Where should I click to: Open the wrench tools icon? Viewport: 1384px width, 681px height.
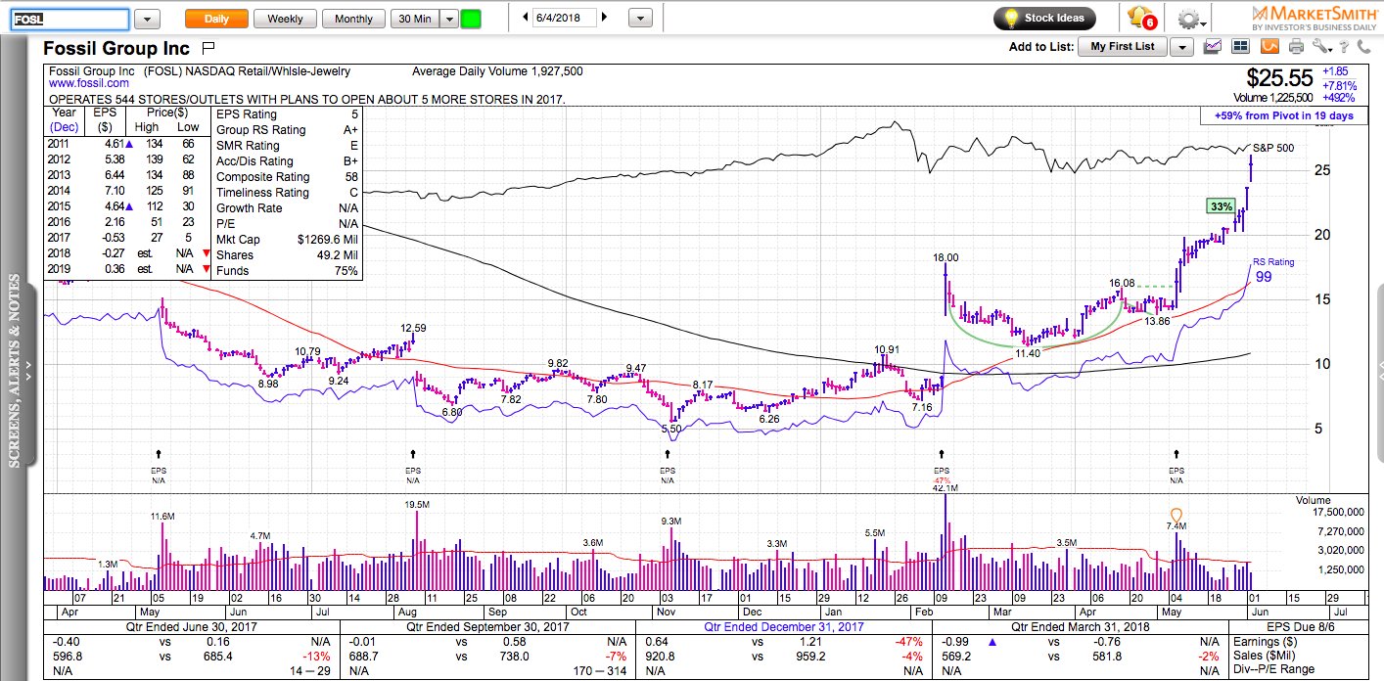tap(1322, 47)
